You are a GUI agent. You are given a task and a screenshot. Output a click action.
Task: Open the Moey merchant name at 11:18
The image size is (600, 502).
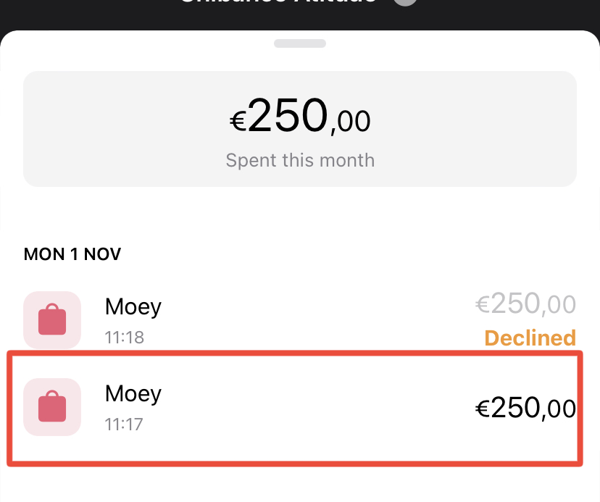click(x=133, y=306)
